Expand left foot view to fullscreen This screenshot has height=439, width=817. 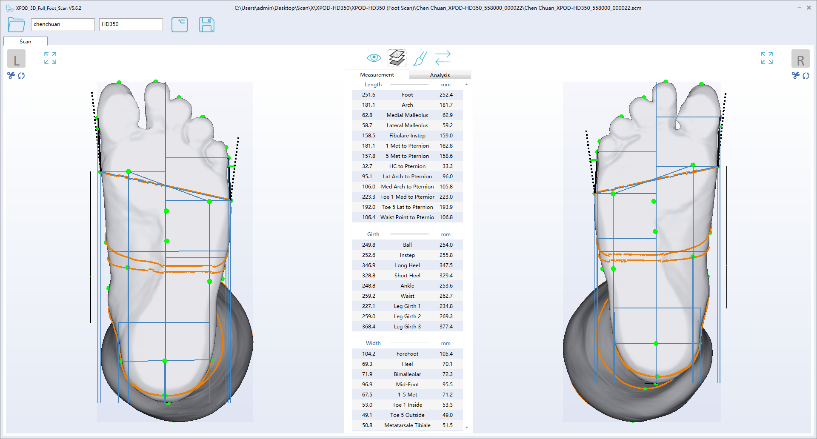tap(50, 58)
